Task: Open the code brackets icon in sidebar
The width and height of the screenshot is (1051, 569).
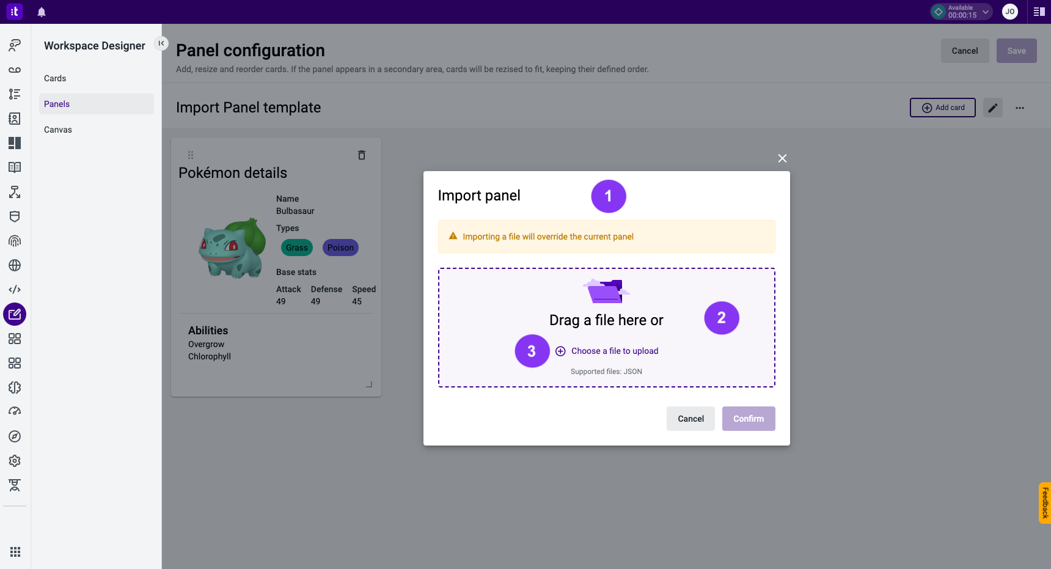Action: (15, 290)
